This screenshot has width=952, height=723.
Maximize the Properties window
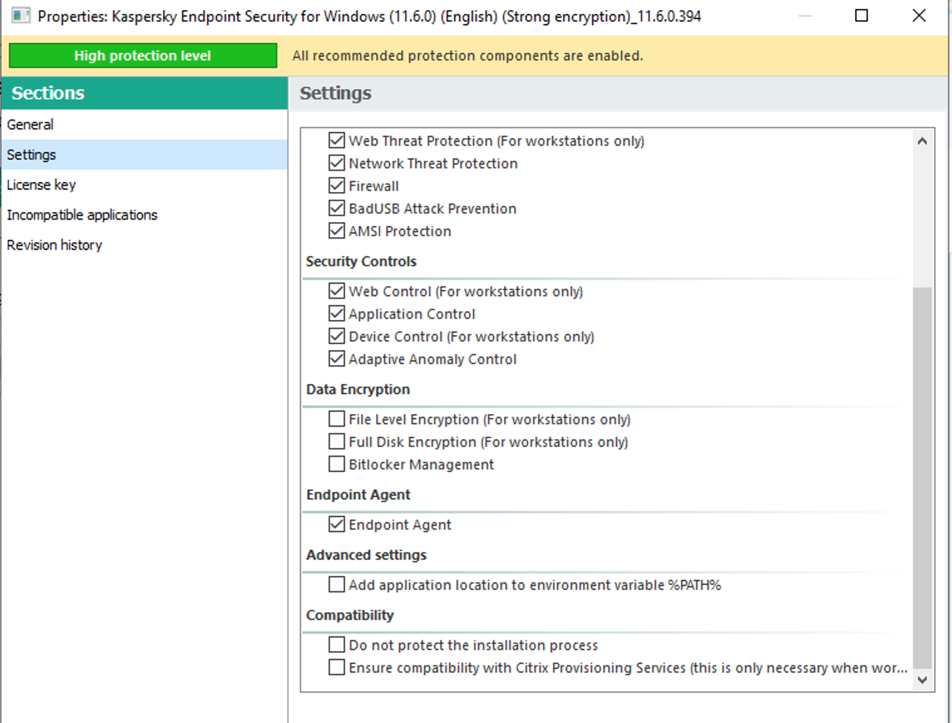tap(862, 16)
